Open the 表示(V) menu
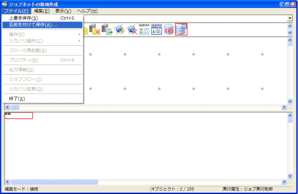 pyautogui.click(x=63, y=11)
